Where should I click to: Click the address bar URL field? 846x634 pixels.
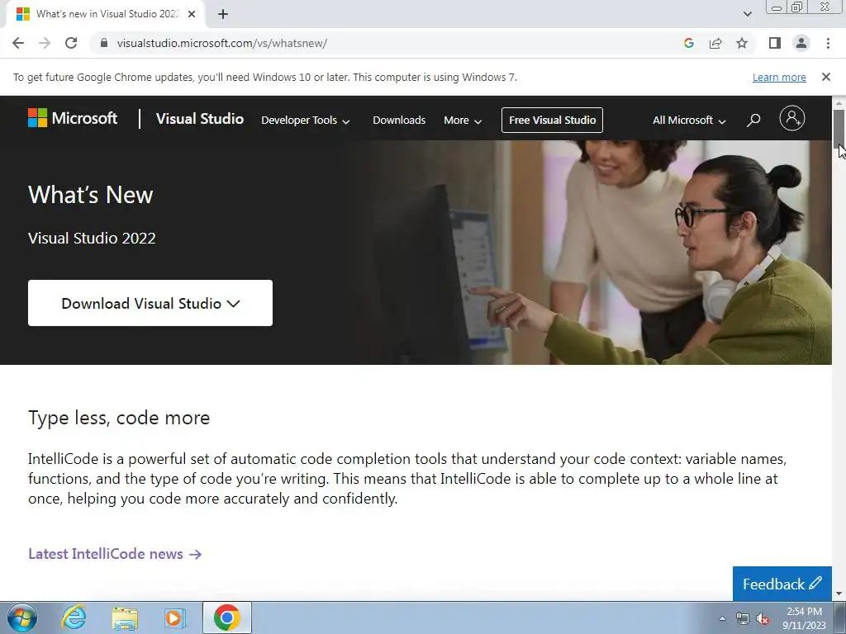(x=388, y=43)
